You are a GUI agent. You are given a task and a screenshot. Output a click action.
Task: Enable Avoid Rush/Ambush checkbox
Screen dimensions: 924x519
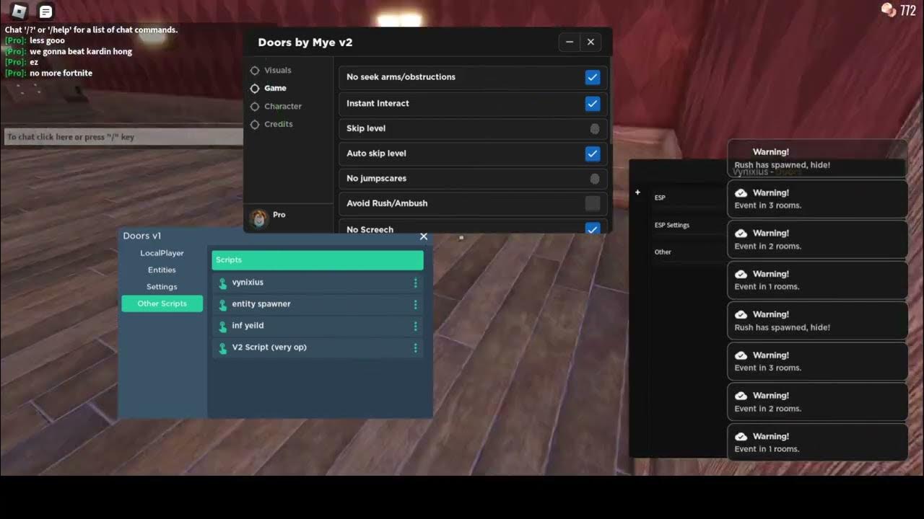(593, 203)
